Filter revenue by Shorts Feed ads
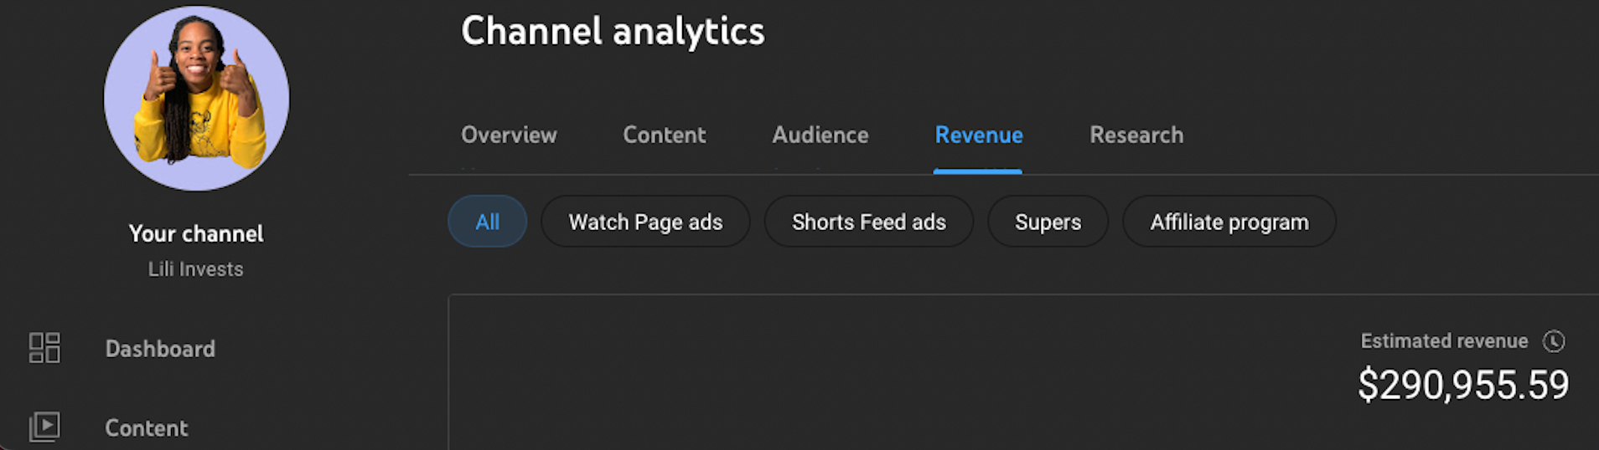Screen dimensions: 1599x450 pos(869,222)
